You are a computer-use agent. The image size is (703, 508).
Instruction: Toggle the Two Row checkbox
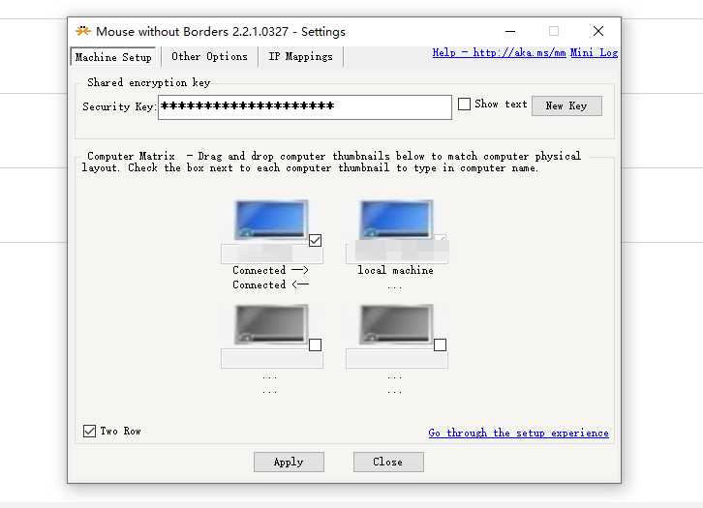[90, 431]
